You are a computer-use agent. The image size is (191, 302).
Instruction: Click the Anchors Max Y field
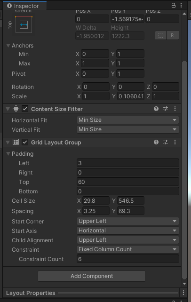pos(130,64)
